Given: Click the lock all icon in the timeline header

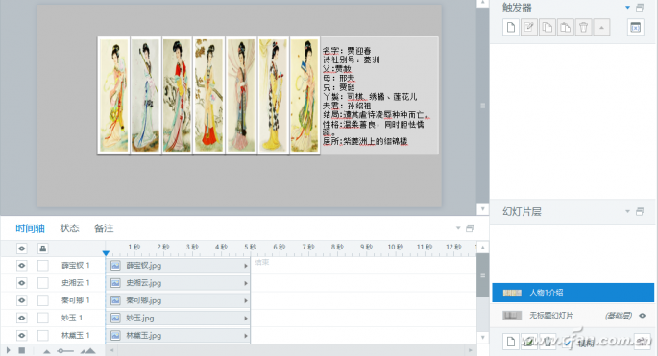Looking at the screenshot, I should click(x=42, y=249).
